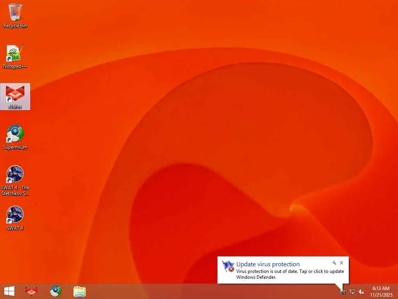
Task: Click the muted volume tray icon
Action: pos(361,291)
